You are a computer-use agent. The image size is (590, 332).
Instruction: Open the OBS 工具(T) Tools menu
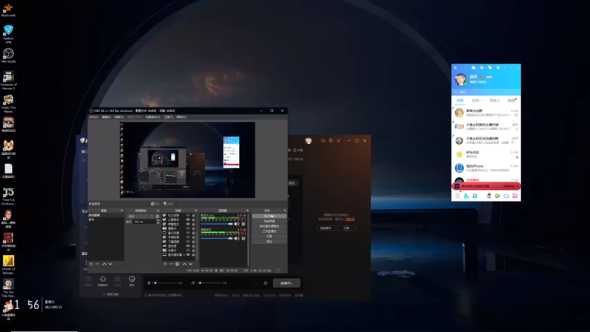(168, 117)
